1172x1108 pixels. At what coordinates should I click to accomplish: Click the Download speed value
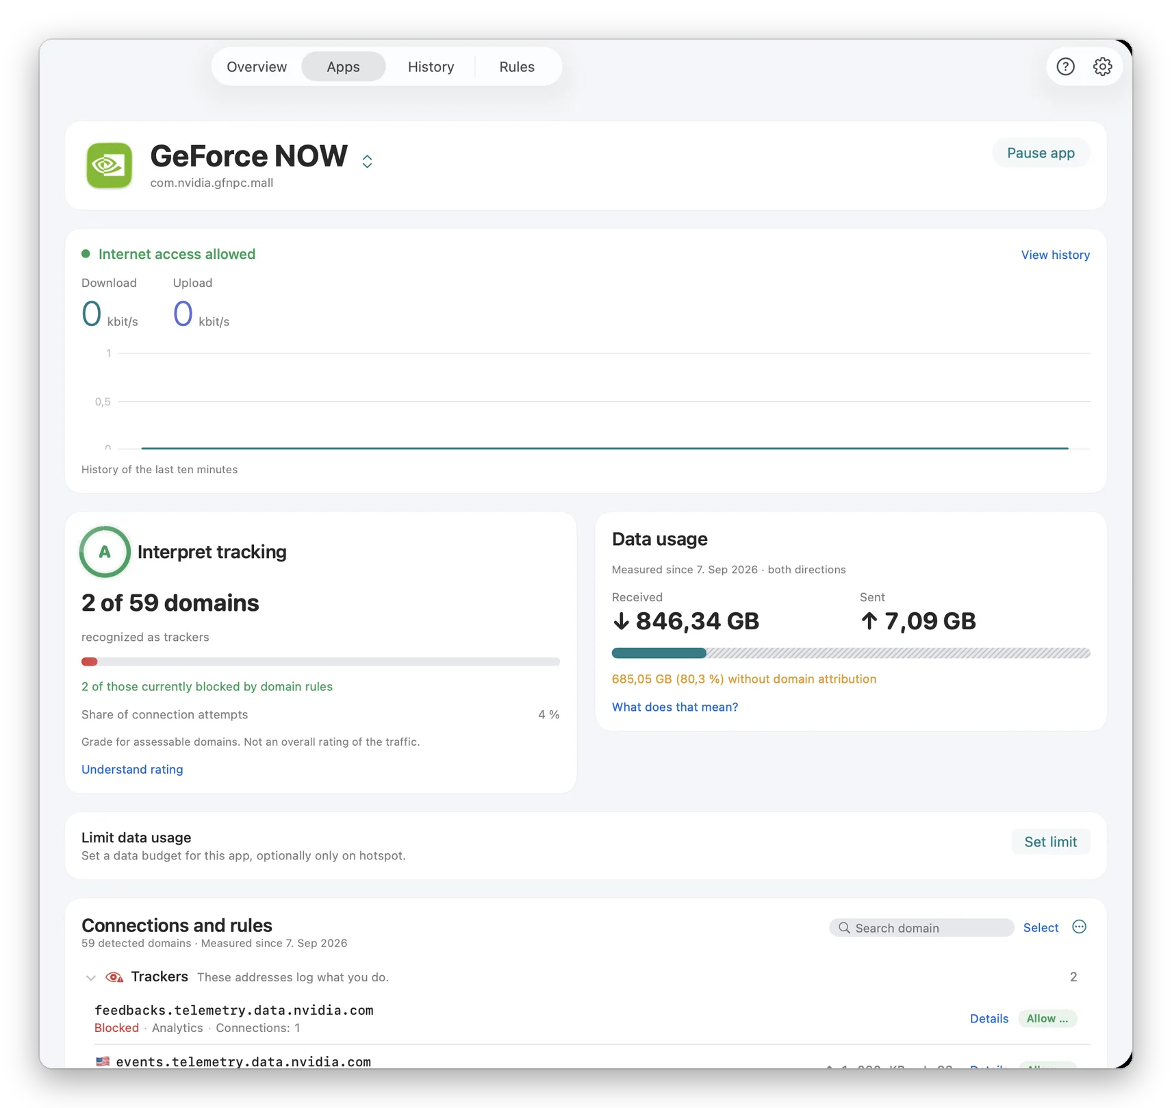point(110,314)
